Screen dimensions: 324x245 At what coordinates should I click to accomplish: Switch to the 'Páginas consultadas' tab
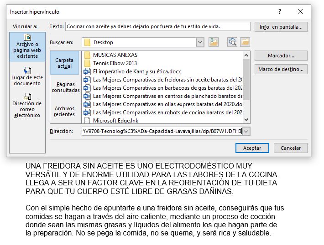(65, 87)
